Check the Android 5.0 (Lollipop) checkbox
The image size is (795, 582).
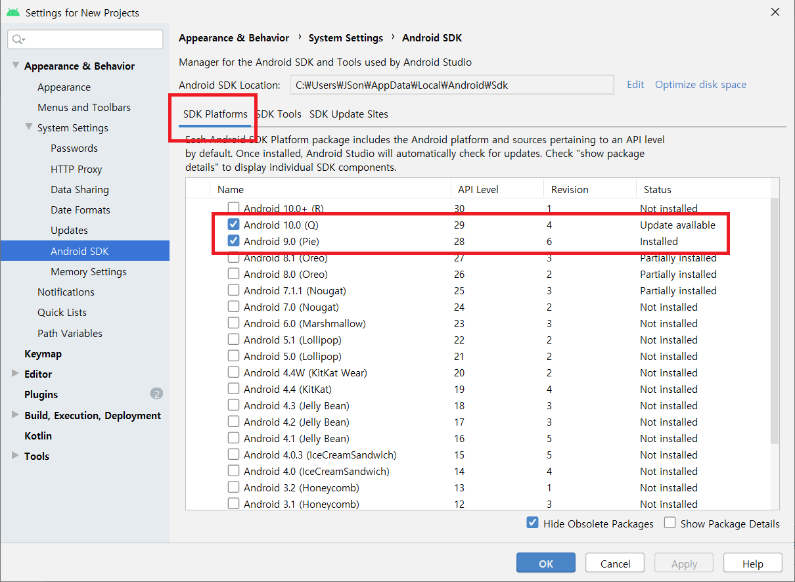(233, 356)
